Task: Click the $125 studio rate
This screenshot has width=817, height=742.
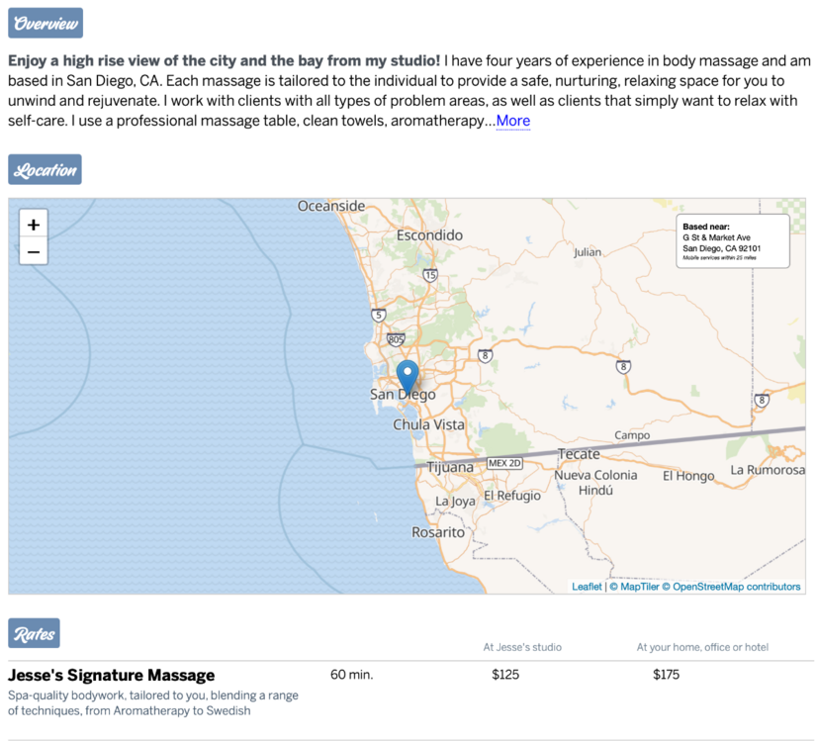Action: tap(505, 675)
